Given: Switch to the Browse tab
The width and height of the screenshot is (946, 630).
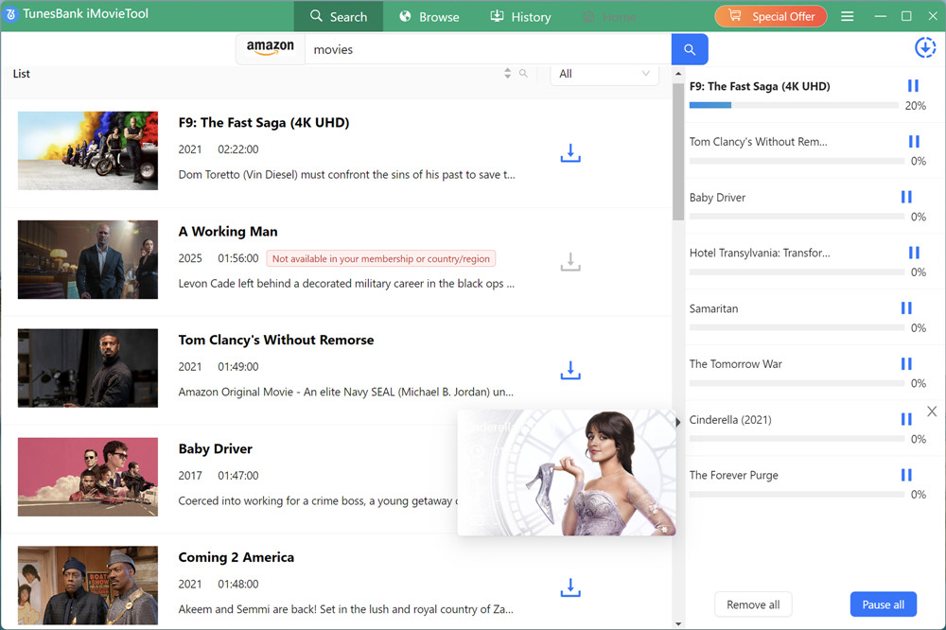Looking at the screenshot, I should tap(429, 16).
